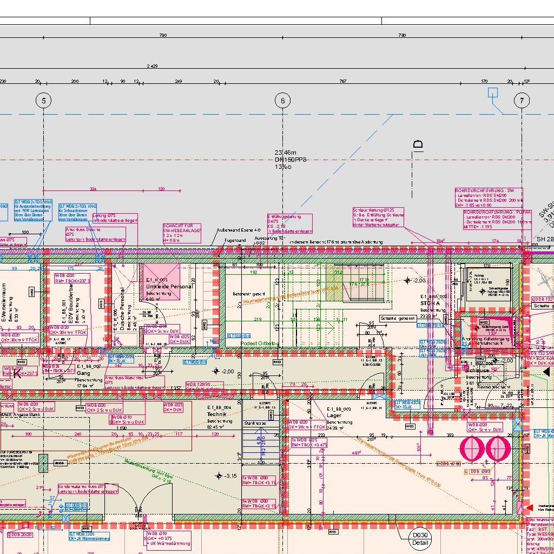Click the ROHRDURCHFÜHRUNG - SW annotation
Image resolution: width=554 pixels, height=554 pixels.
(x=489, y=198)
